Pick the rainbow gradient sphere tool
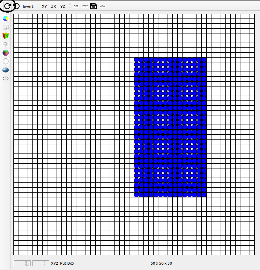Image resolution: width=260 pixels, height=270 pixels. pos(5,53)
